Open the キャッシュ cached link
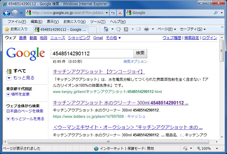Image resolution: width=227 pixels, height=154 pixels. pos(136,117)
